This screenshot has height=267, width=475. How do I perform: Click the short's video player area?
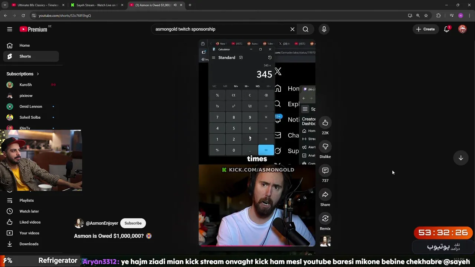(257, 143)
